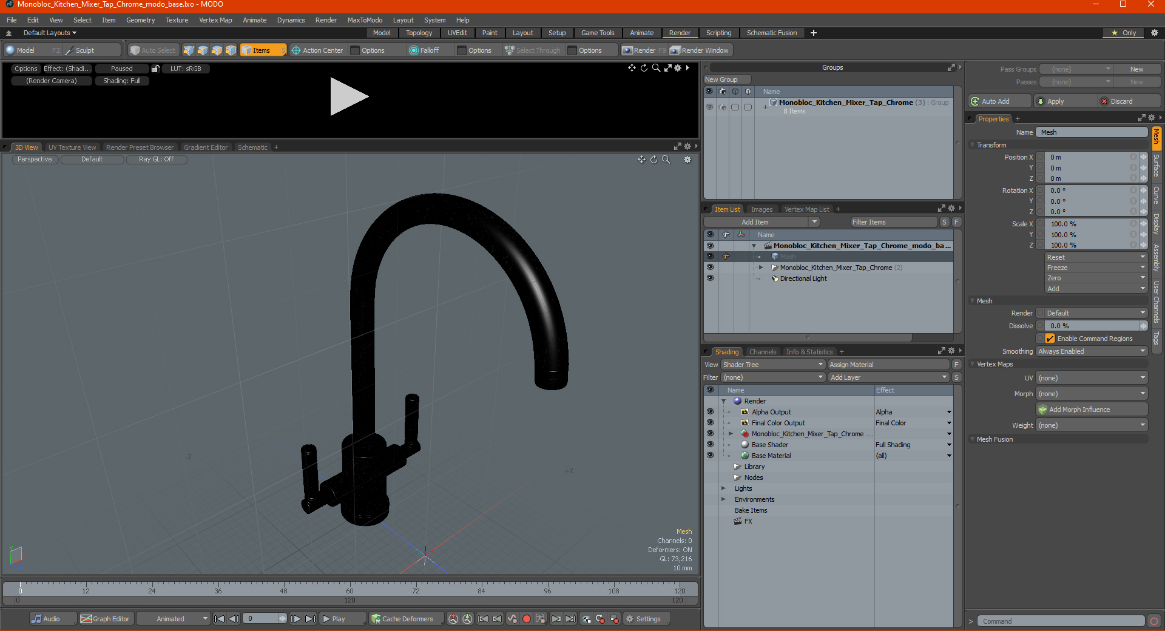Go to the first frame
The height and width of the screenshot is (631, 1165).
[x=220, y=619]
